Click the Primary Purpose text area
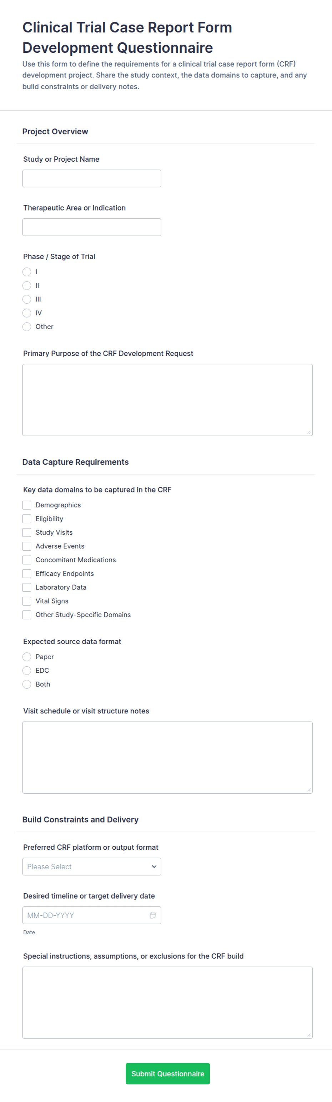332x1102 pixels. (167, 400)
